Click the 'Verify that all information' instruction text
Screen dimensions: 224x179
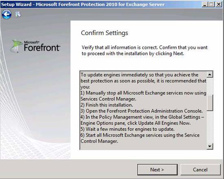pyautogui.click(x=145, y=50)
